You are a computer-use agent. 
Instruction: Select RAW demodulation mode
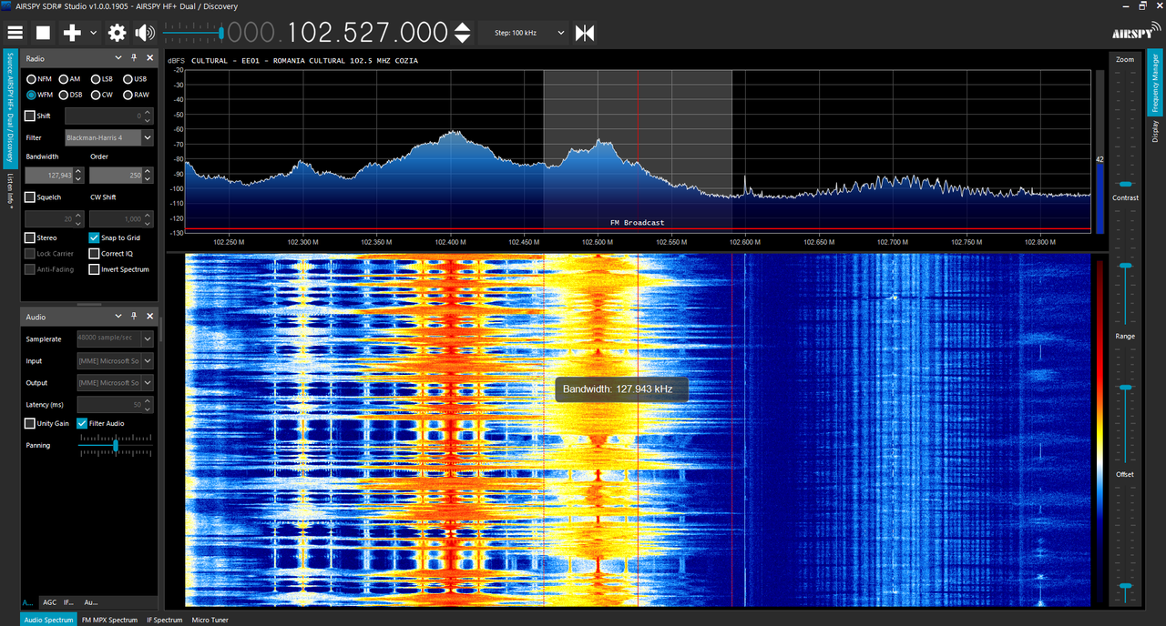(136, 95)
